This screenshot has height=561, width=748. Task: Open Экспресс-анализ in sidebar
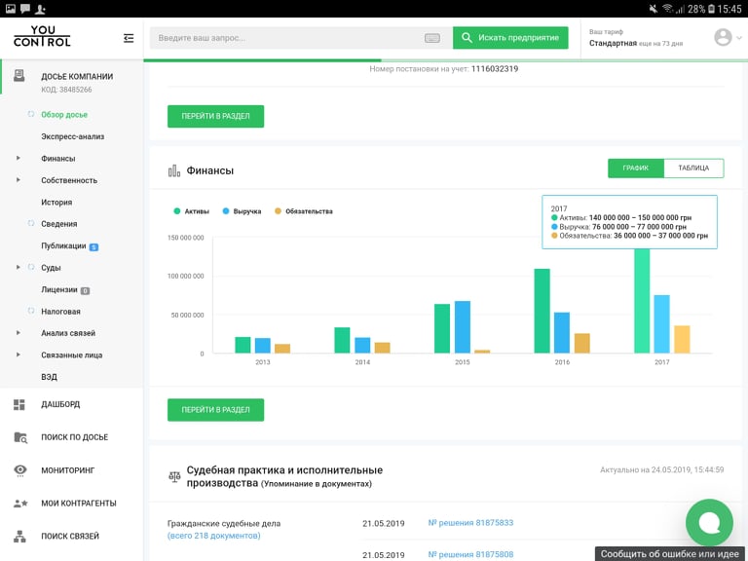[72, 136]
